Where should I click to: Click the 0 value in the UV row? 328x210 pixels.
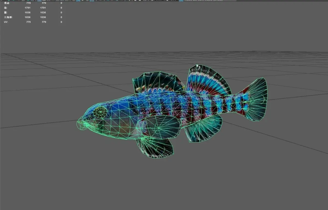tap(61, 22)
